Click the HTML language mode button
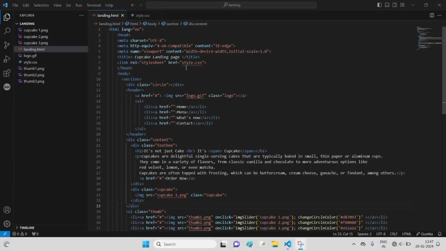The image size is (446, 251). coord(407,234)
